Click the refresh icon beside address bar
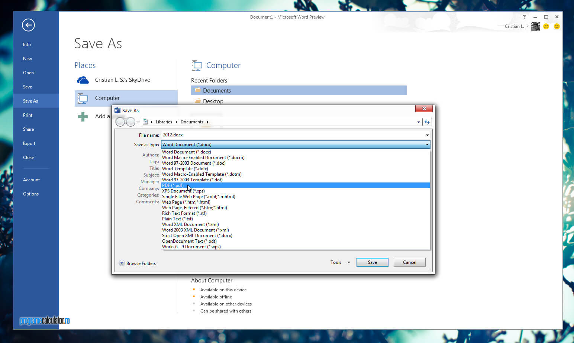Viewport: 574px width, 343px height. 427,122
